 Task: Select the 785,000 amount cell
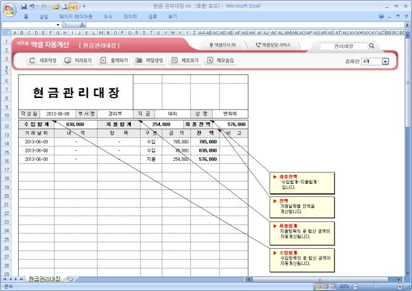point(176,142)
